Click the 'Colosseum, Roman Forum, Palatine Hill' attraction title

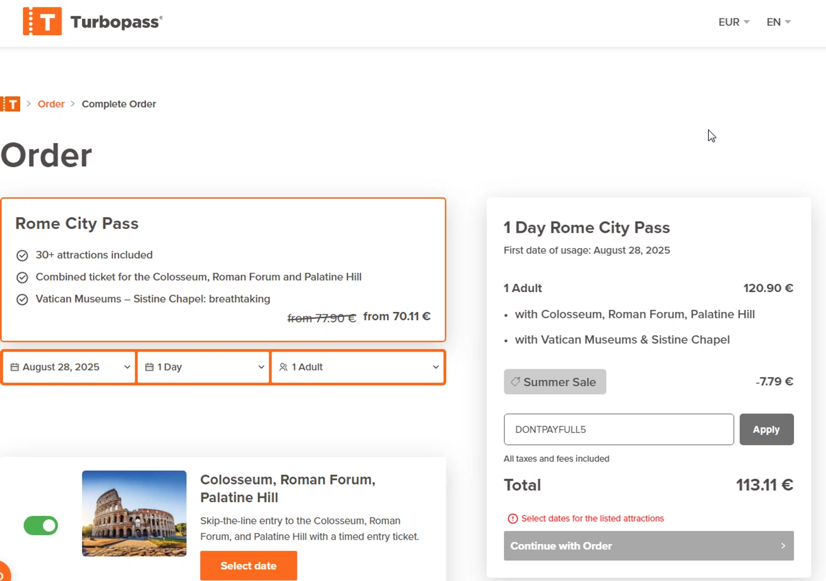[x=288, y=489]
